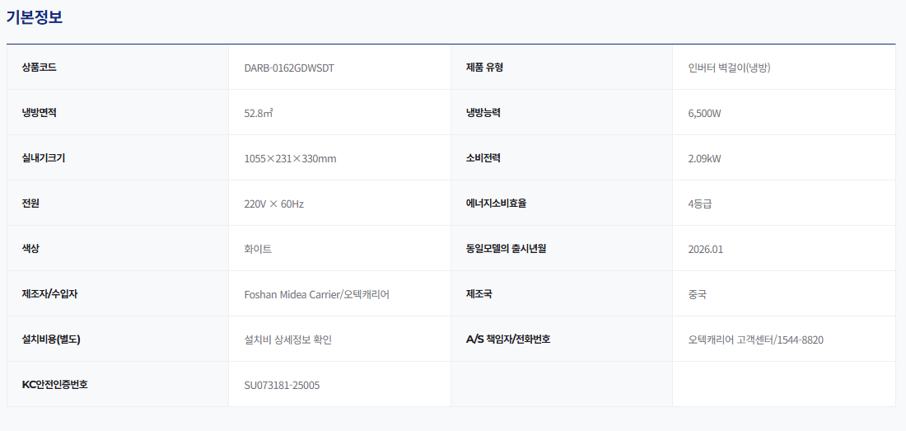Click the 52.8㎡ cooling area value
This screenshot has width=906, height=431.
click(x=259, y=113)
